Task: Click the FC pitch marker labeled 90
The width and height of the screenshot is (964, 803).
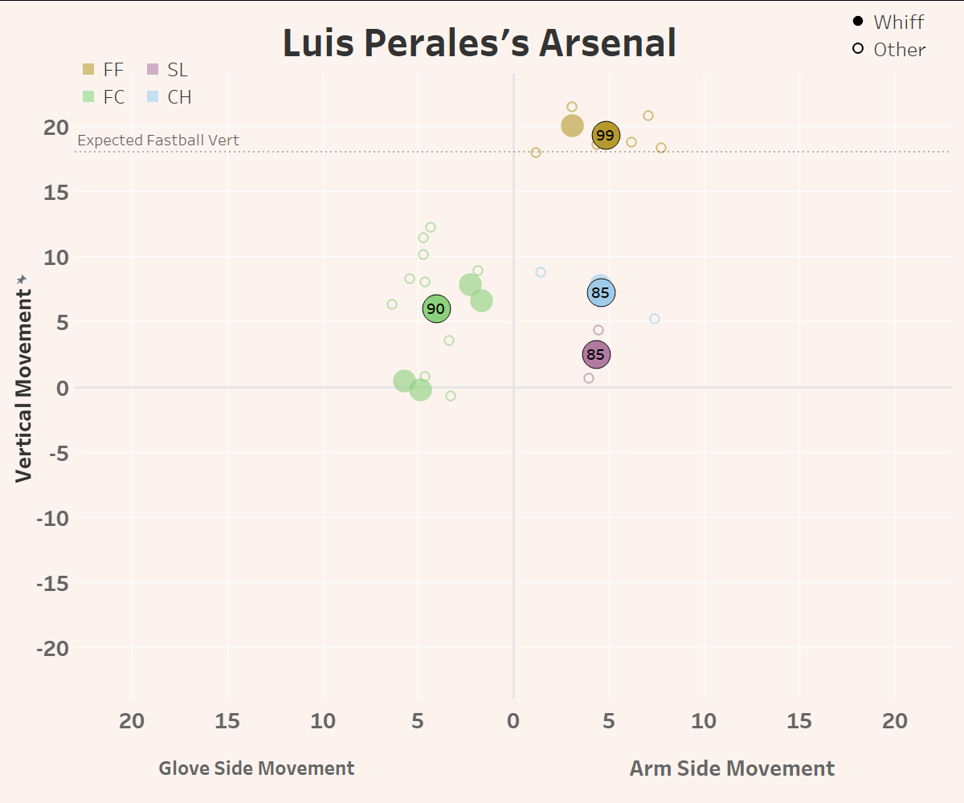Action: point(436,309)
